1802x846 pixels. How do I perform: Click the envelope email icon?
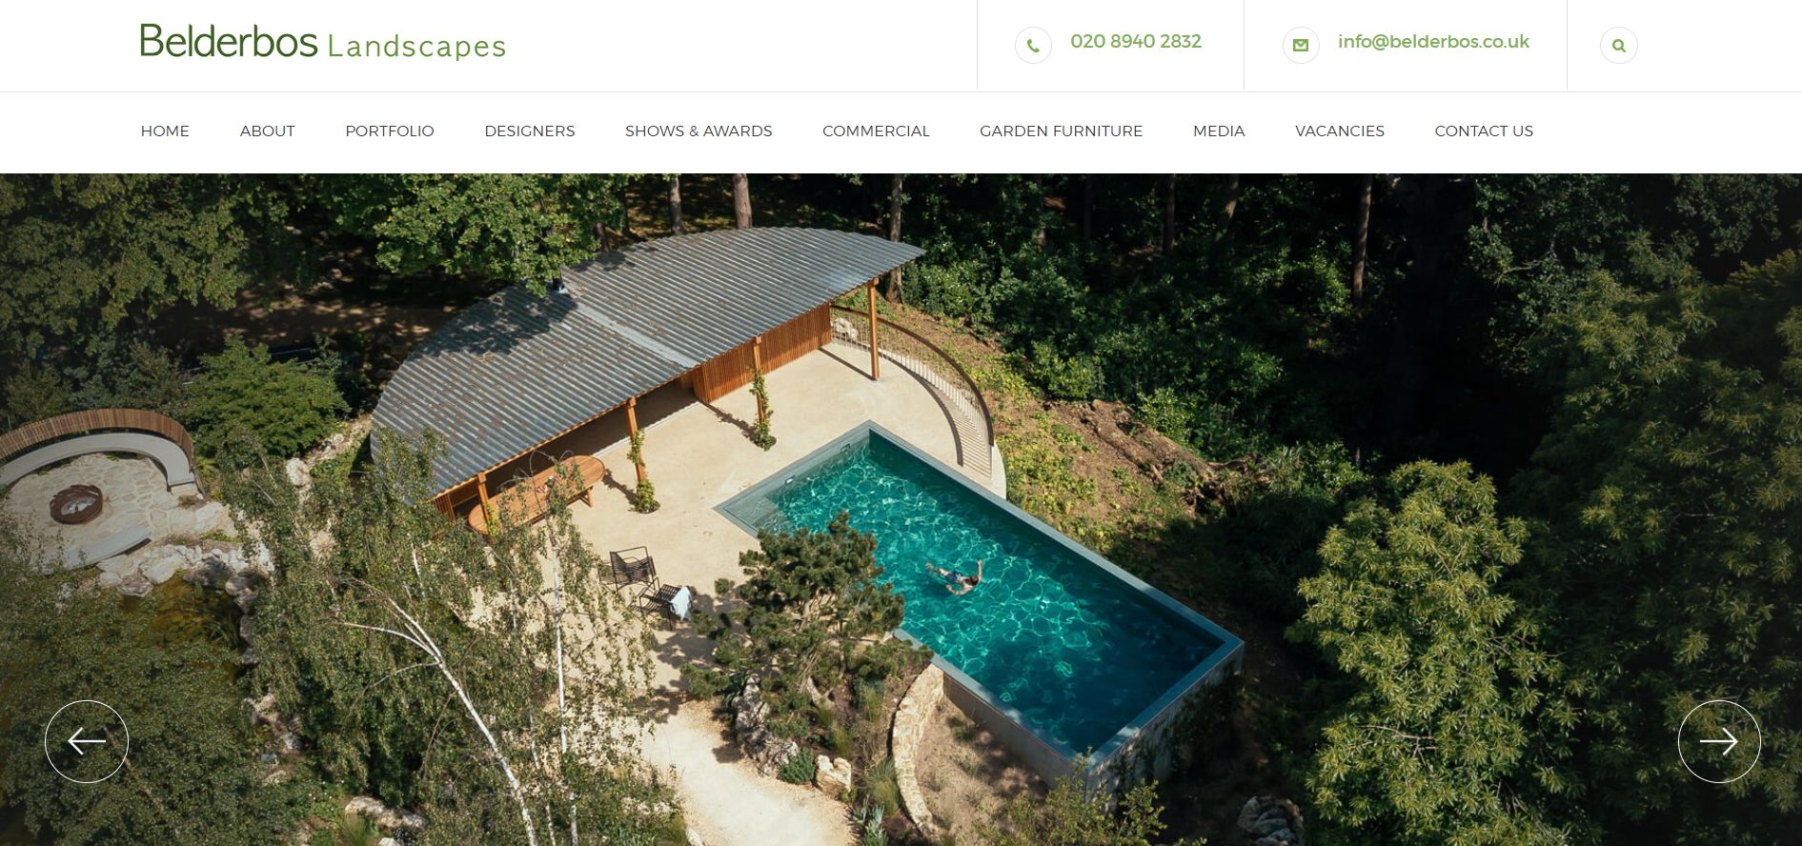coord(1301,45)
